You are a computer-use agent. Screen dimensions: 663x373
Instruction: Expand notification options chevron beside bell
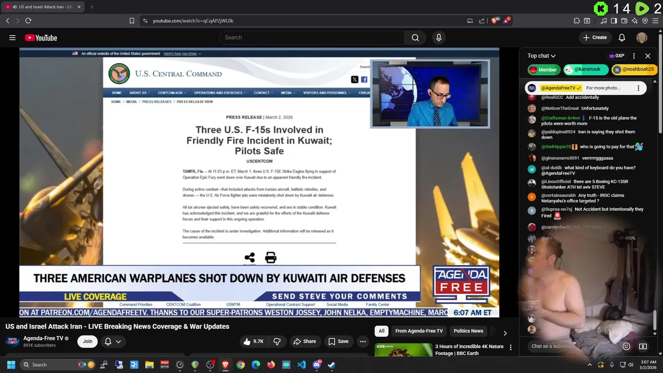pyautogui.click(x=119, y=341)
